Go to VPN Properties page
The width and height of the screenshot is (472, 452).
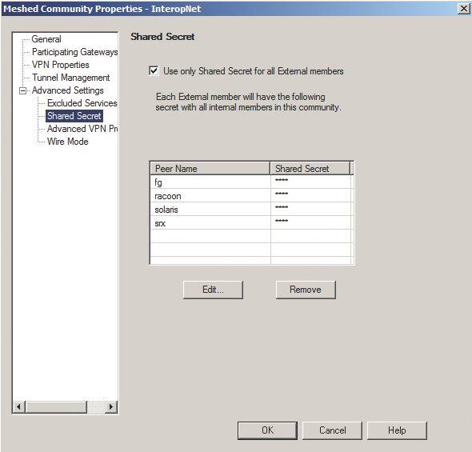61,65
